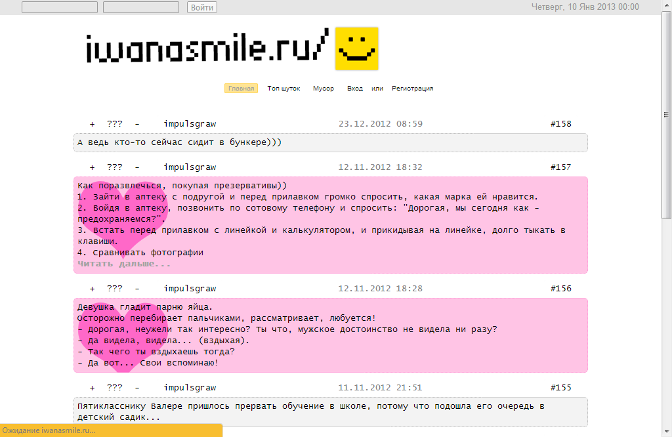Click the scrollbar down arrow
Image resolution: width=672 pixels, height=437 pixels.
(x=666, y=432)
